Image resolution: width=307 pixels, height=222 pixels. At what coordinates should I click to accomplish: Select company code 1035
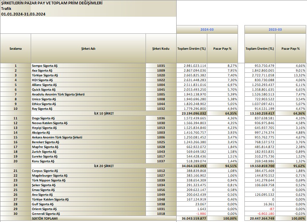pos(161,66)
